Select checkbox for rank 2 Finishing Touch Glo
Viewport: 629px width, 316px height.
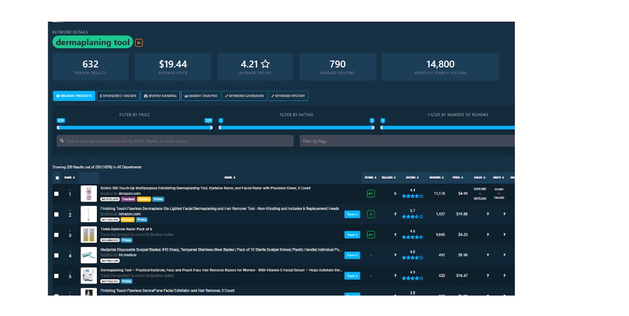[x=57, y=214]
